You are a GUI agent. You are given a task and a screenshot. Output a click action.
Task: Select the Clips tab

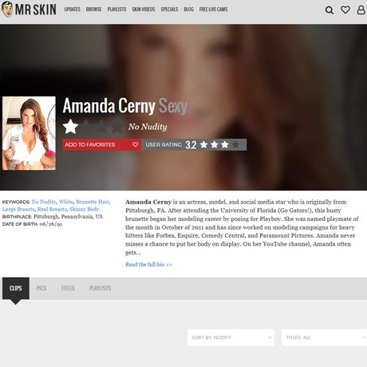[x=16, y=288]
